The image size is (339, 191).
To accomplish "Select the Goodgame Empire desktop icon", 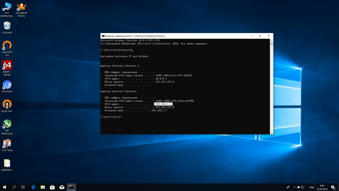I will click(22, 7).
